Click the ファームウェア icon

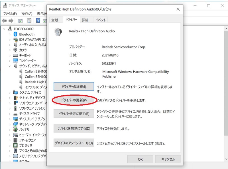point(15,140)
